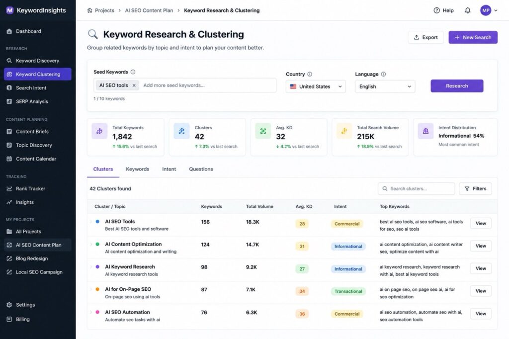
Task: Open the Filters menu
Action: [x=475, y=189]
